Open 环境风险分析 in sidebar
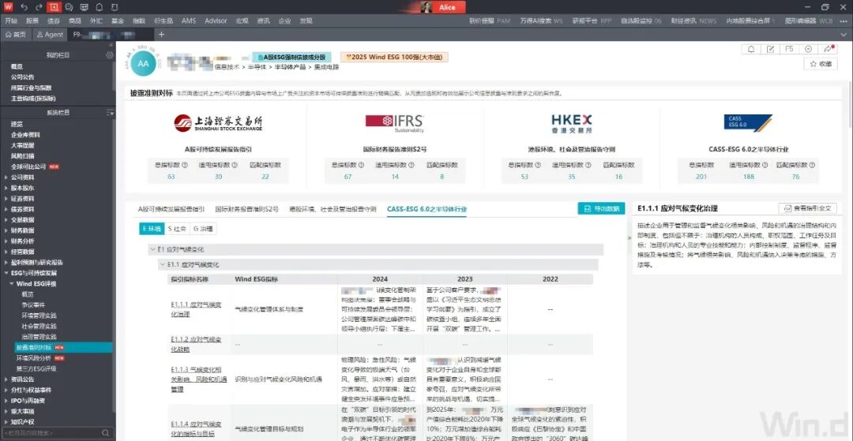Screen dimensions: 853x441 pos(36,358)
